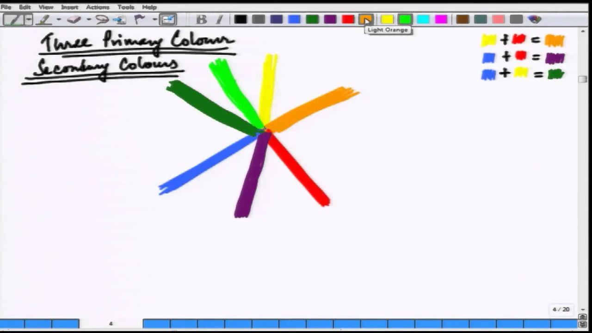Open the Flag options dropdown arrow
592x333 pixels.
click(154, 19)
